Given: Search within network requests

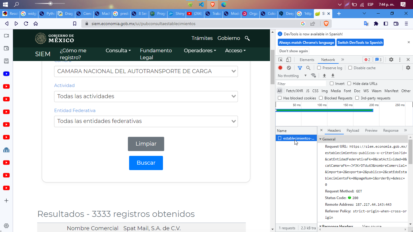Looking at the screenshot, I should [308, 68].
